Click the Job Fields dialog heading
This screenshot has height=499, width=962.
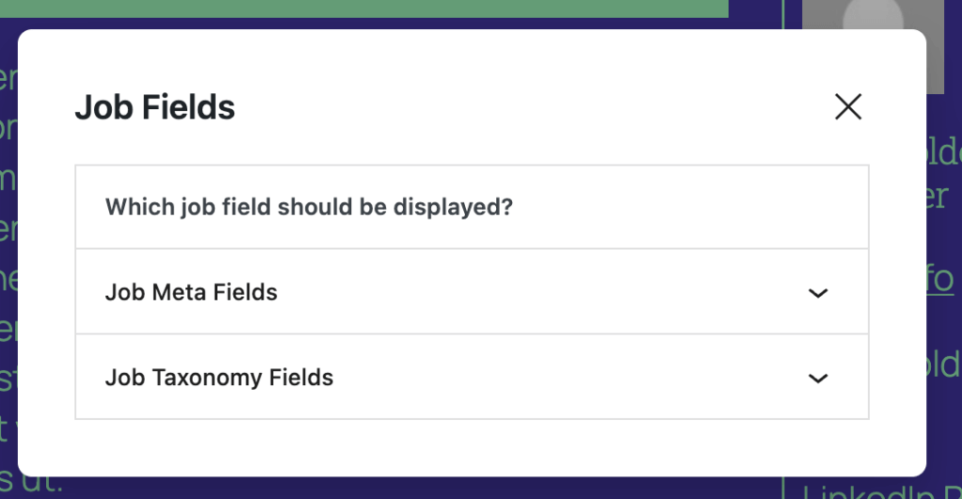[x=155, y=107]
